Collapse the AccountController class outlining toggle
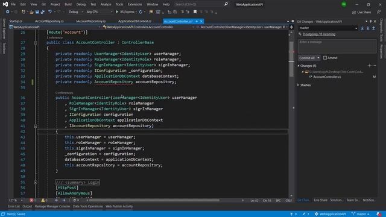 [36, 43]
